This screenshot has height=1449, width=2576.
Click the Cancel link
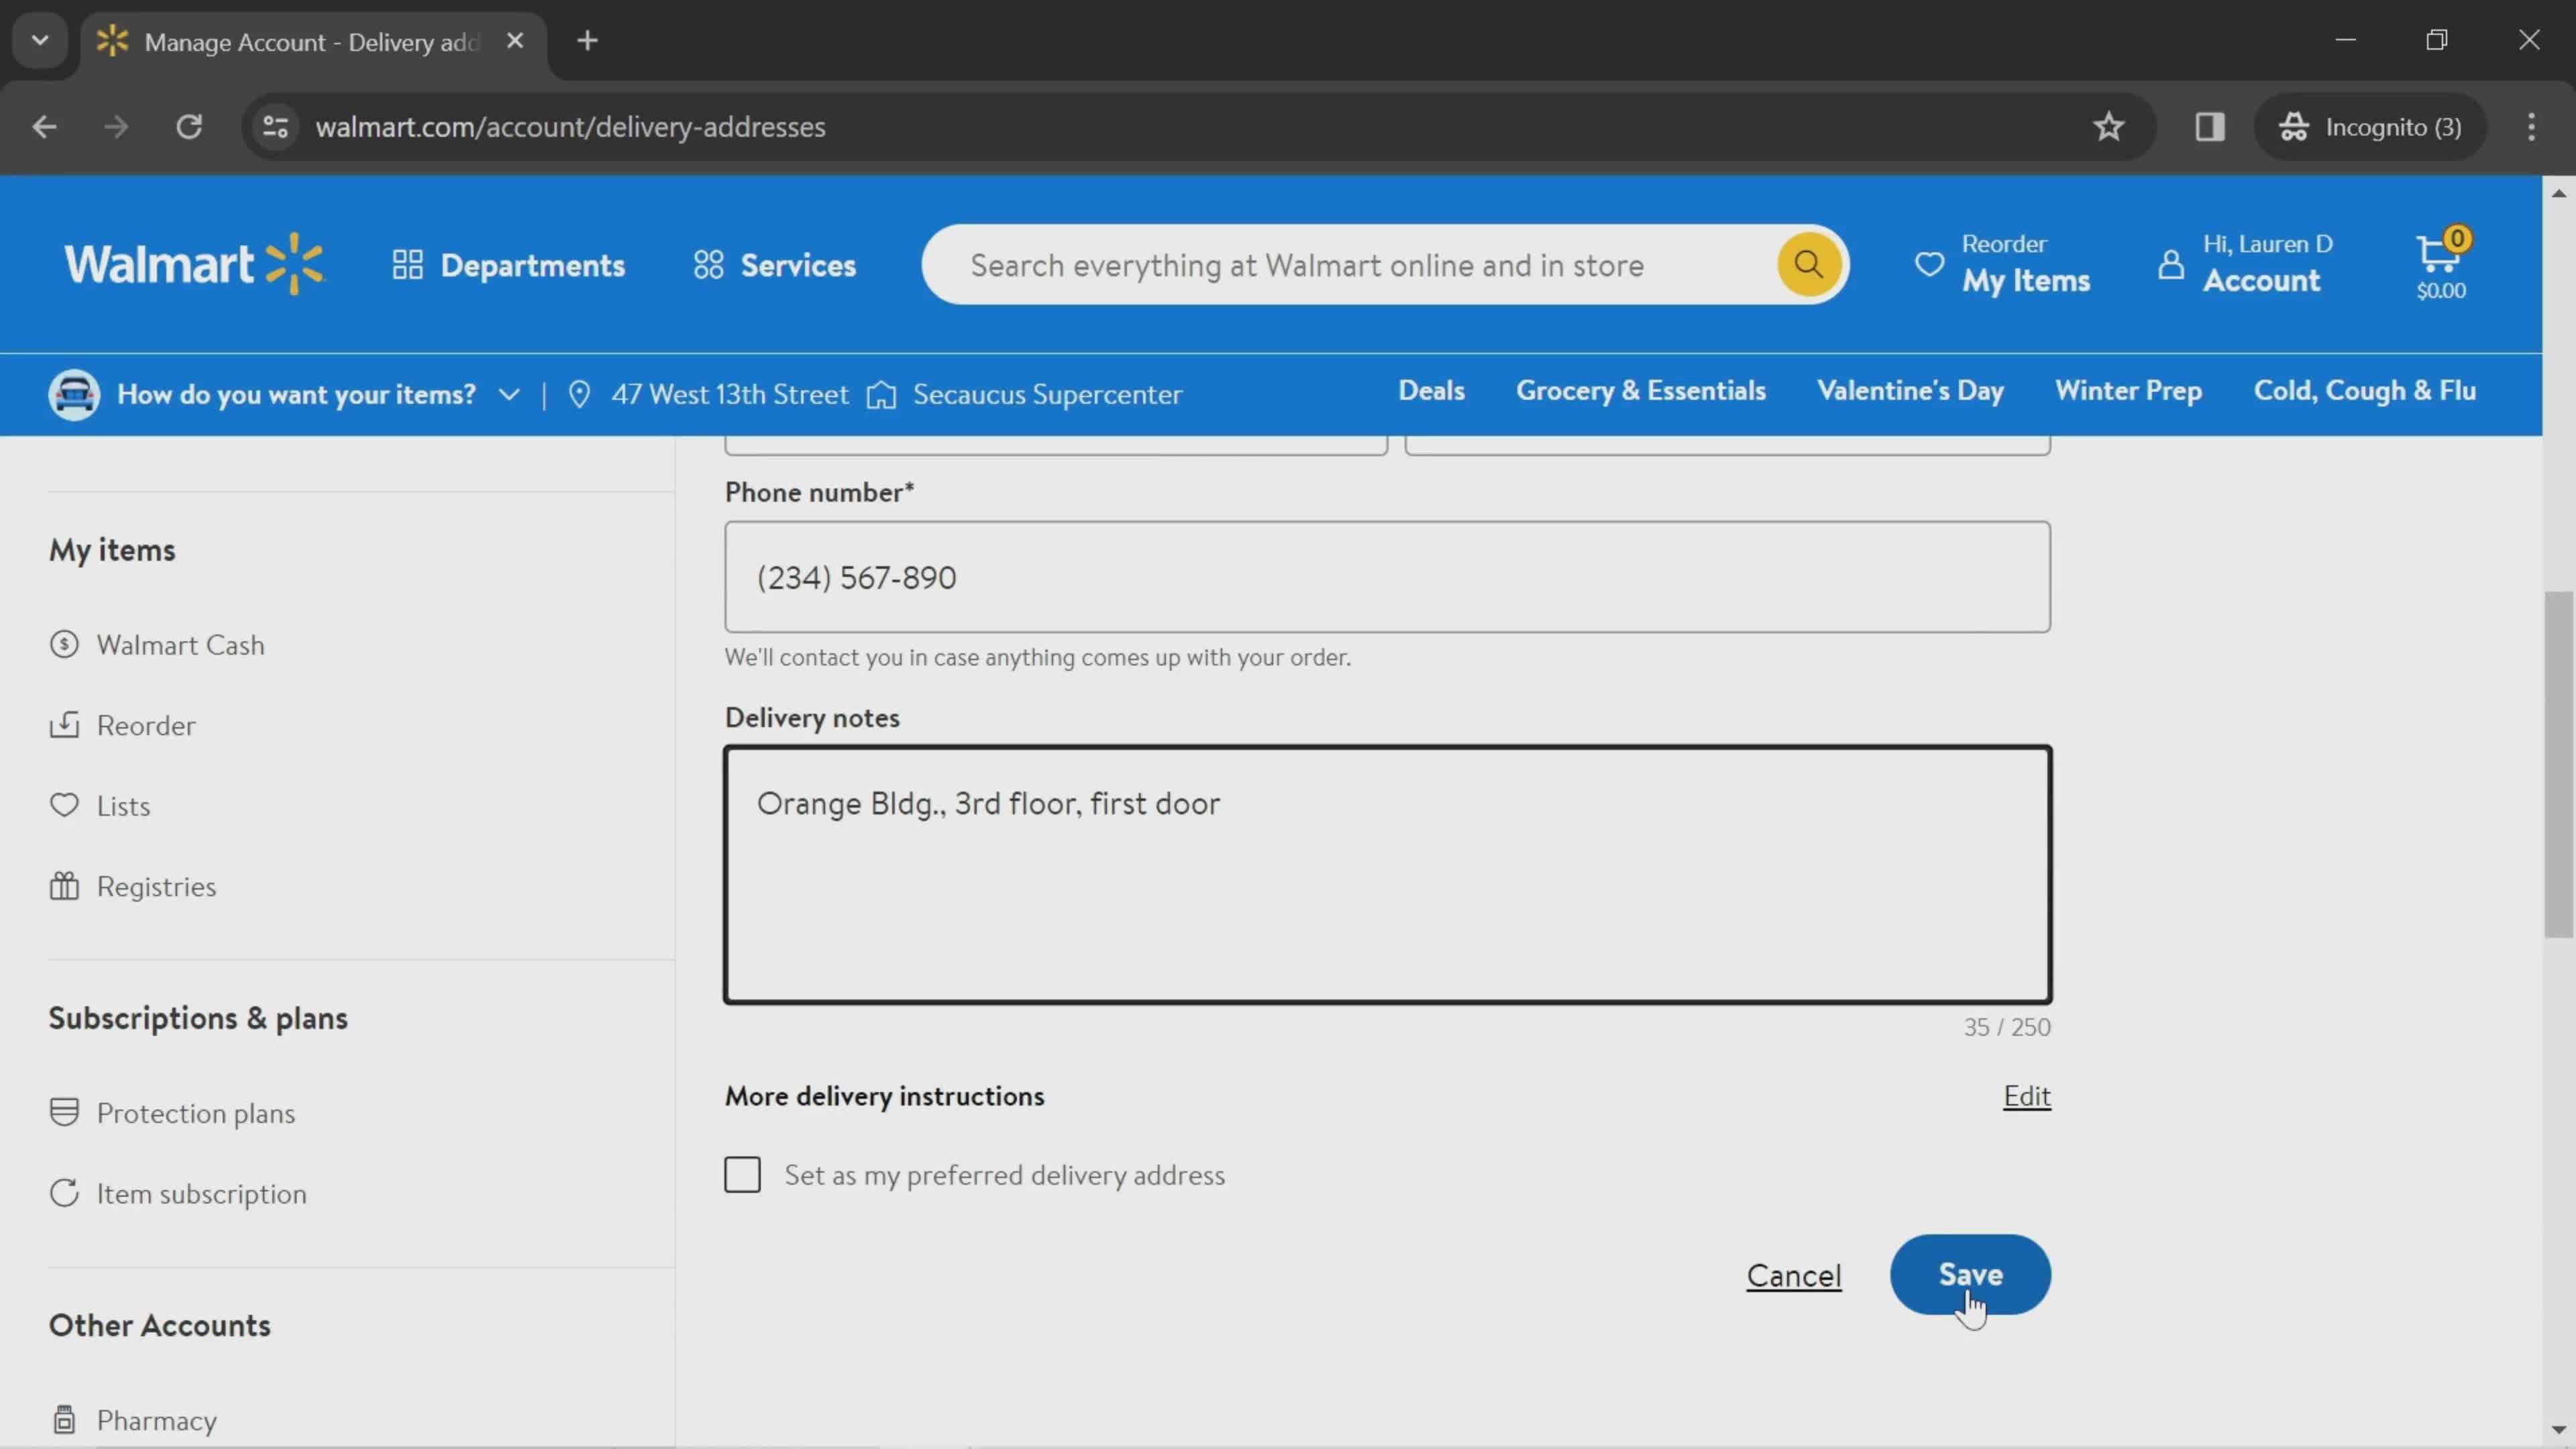1793,1276
